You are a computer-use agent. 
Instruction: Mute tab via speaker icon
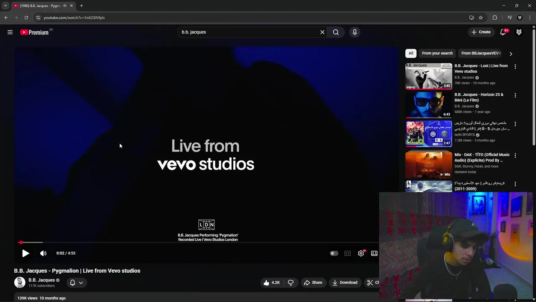[x=64, y=6]
